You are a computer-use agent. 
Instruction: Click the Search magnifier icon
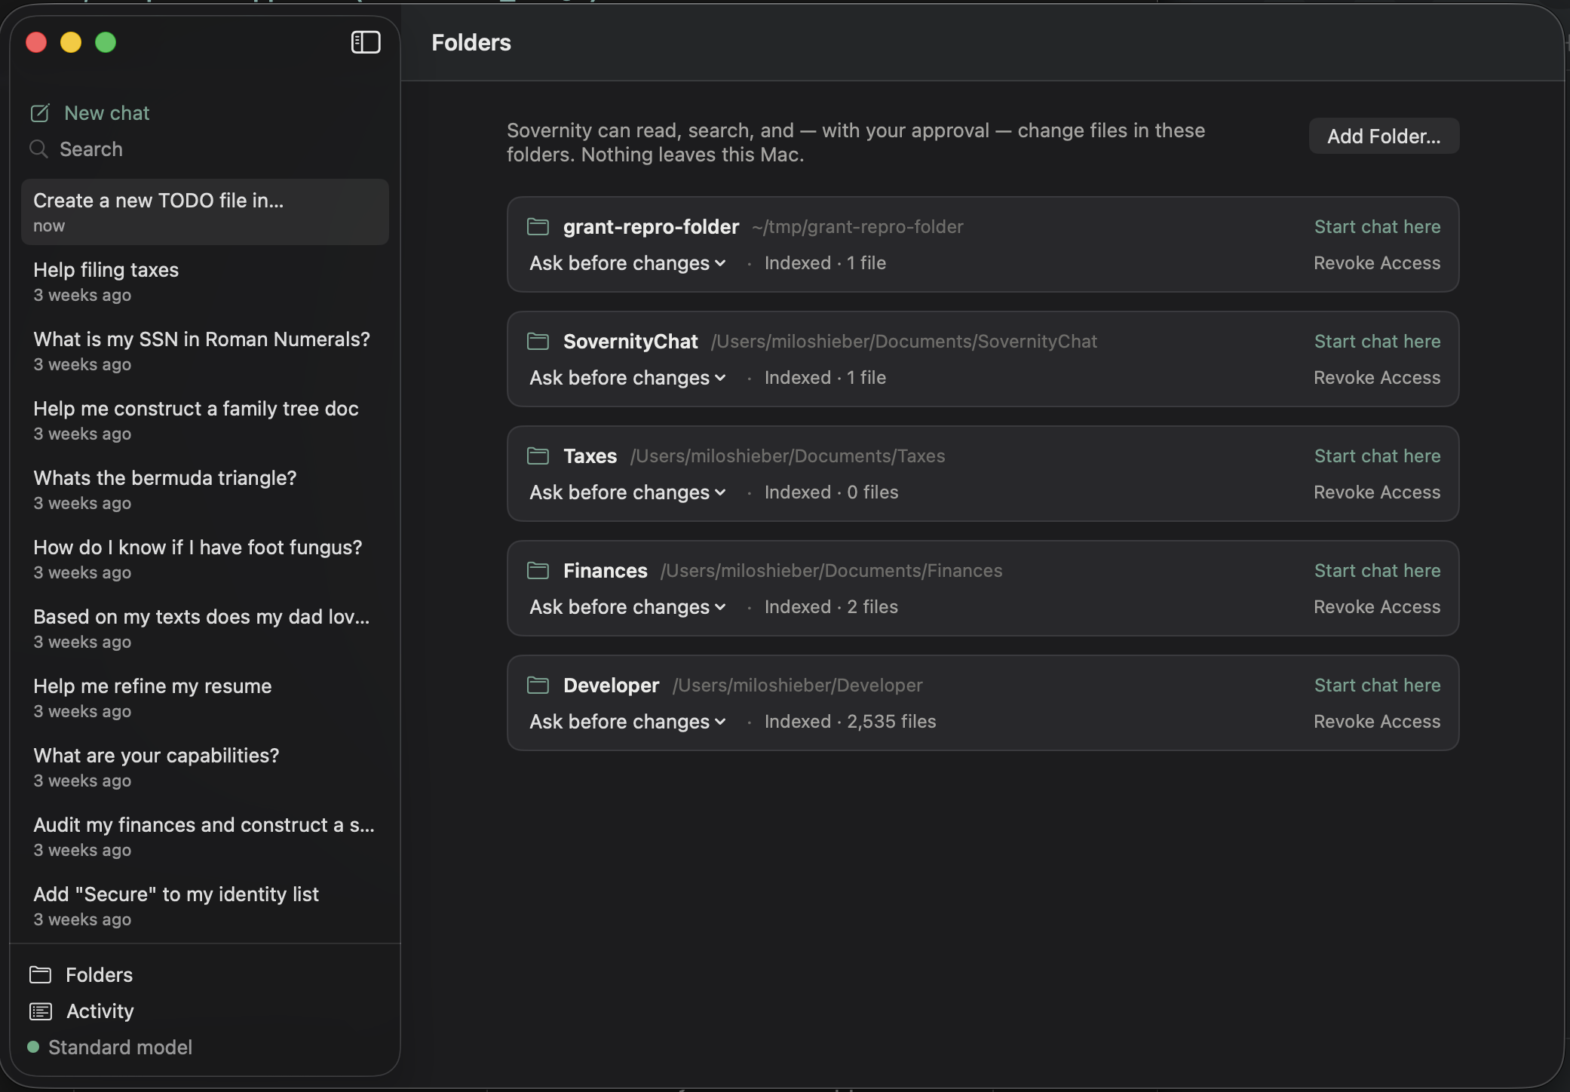[x=38, y=149]
